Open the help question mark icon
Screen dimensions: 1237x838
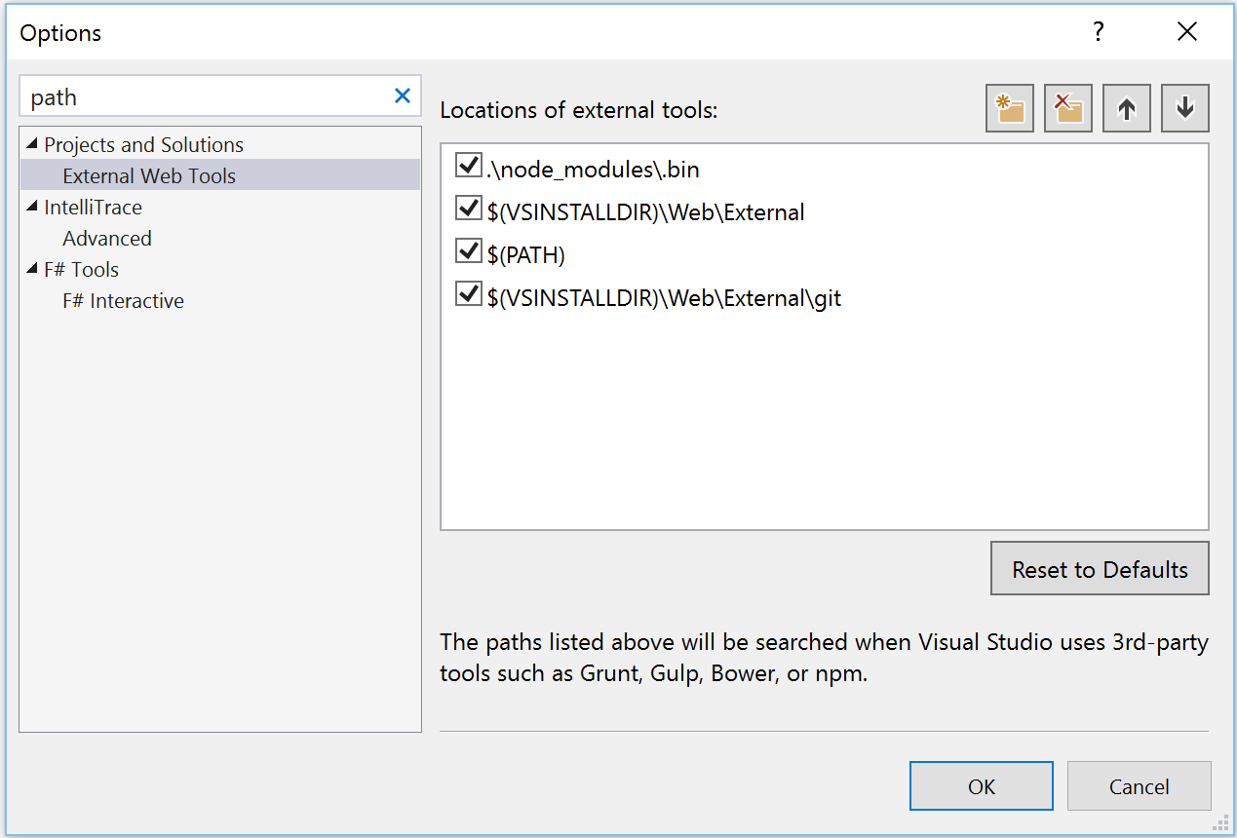(1098, 32)
